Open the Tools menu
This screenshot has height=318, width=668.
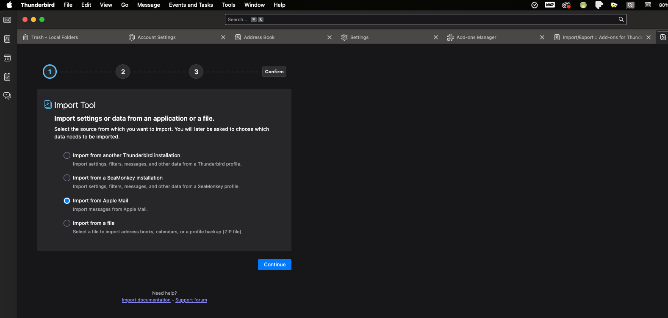[x=228, y=5]
